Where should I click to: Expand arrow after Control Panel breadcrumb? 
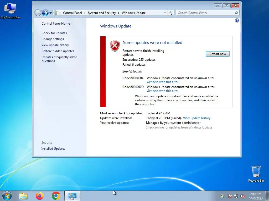[x=85, y=13]
